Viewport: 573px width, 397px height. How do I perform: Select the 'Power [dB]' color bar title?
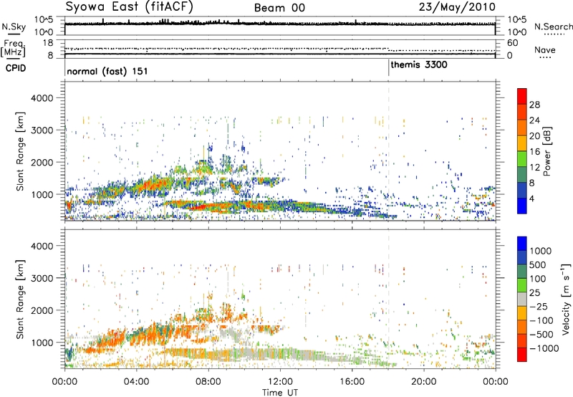[547, 151]
